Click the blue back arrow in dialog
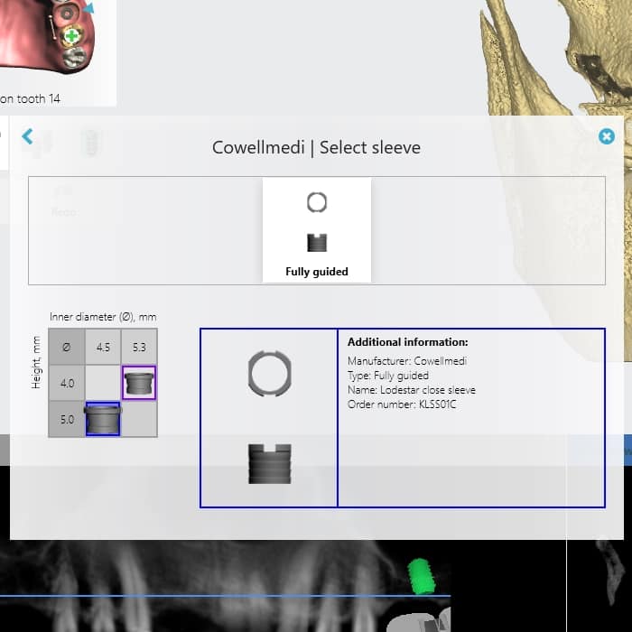The image size is (632, 632). 27,136
